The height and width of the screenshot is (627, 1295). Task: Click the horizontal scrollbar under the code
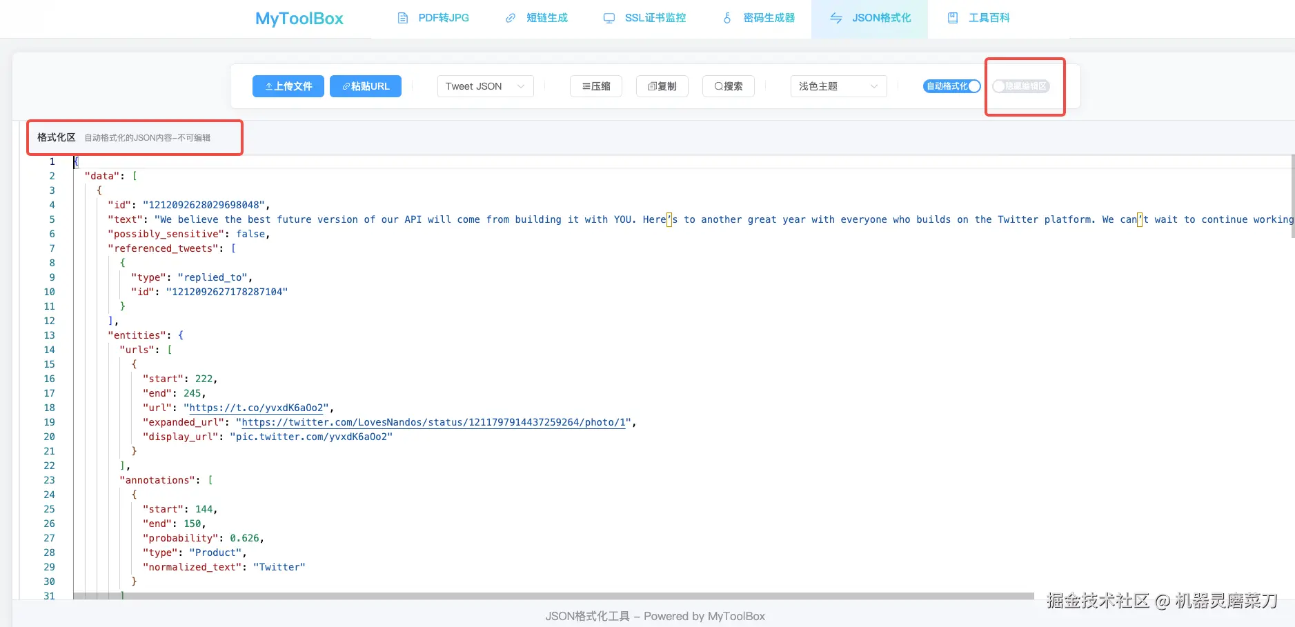(x=553, y=596)
